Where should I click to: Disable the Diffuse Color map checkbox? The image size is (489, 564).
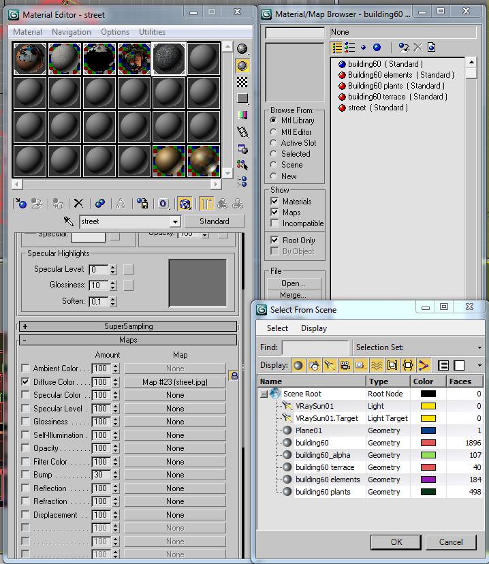(x=25, y=381)
